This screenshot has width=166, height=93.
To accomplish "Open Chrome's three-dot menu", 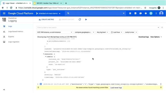I will 163,8.
